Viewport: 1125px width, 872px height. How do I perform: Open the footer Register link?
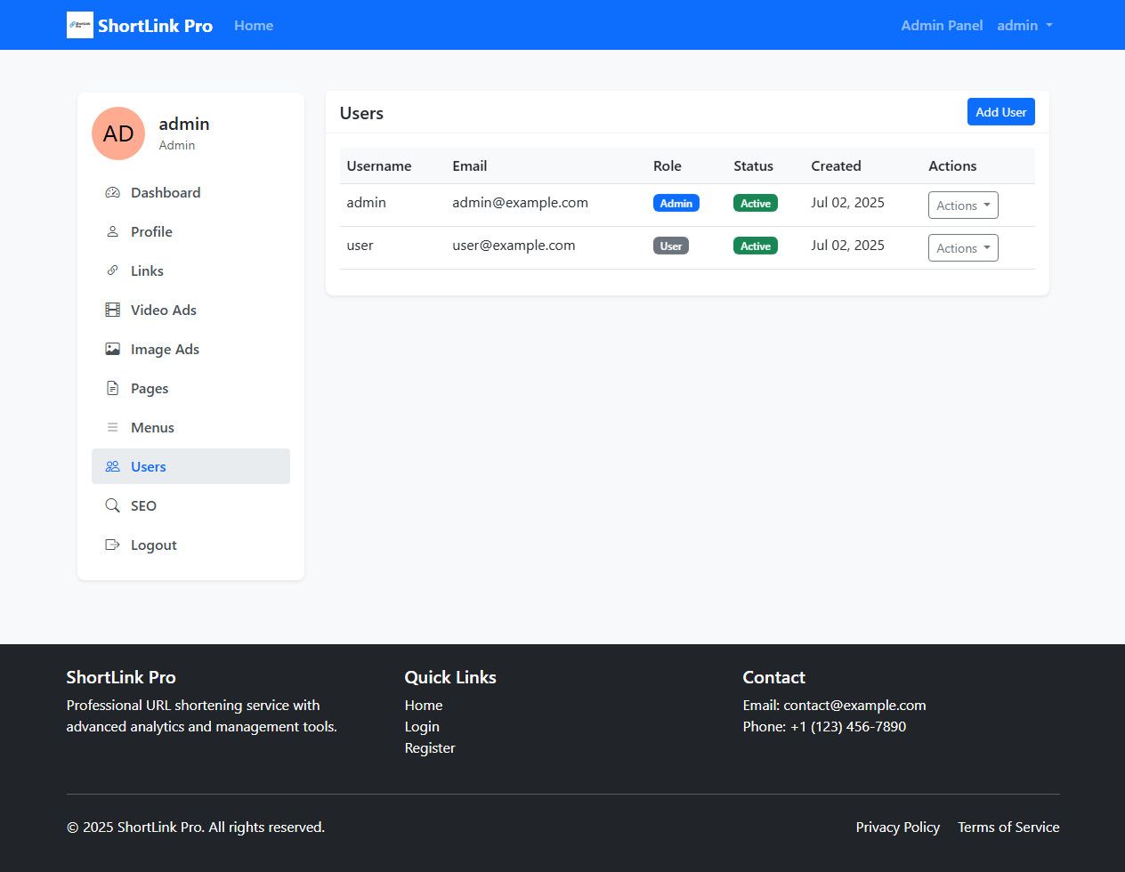coord(430,747)
